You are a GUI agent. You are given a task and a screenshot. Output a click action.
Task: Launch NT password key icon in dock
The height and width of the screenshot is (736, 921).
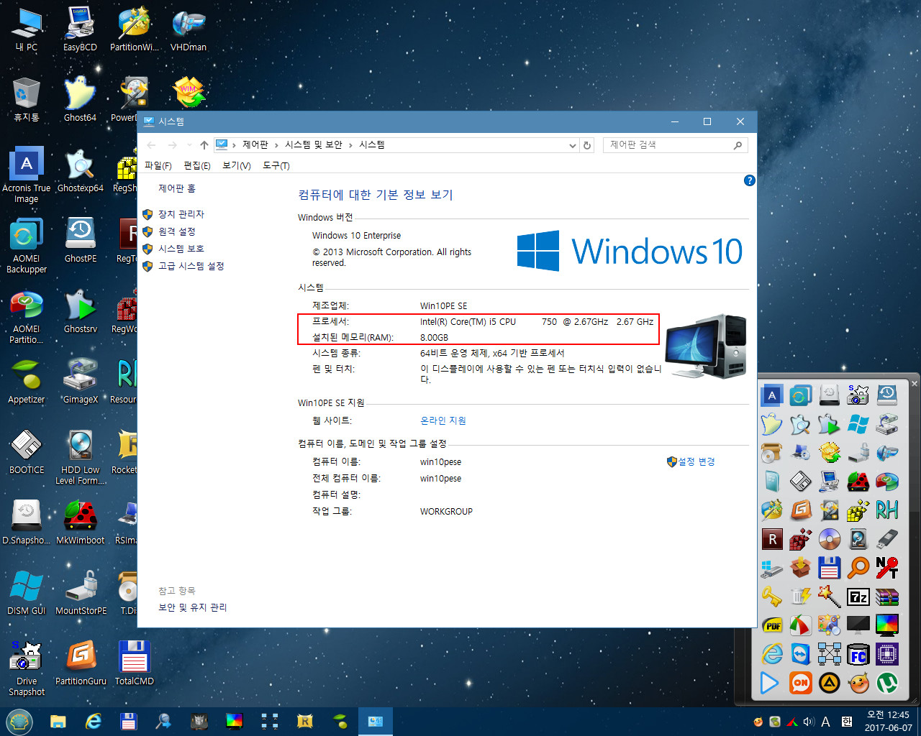tap(887, 568)
